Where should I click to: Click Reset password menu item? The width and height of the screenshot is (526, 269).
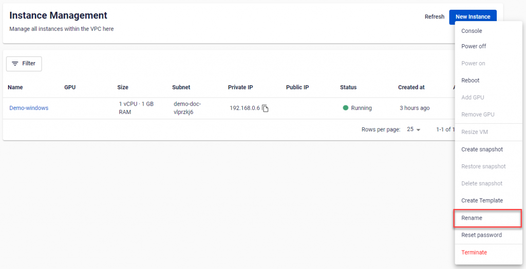481,235
